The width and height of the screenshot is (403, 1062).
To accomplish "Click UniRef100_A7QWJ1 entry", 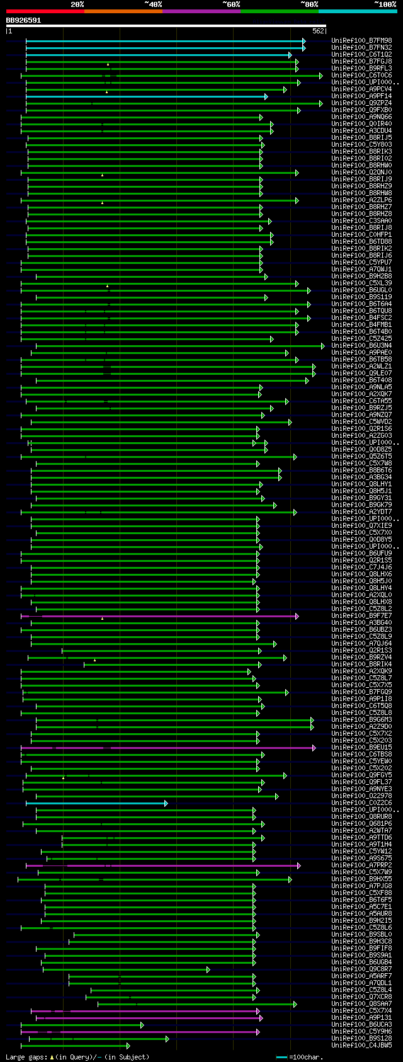I will coord(361,270).
